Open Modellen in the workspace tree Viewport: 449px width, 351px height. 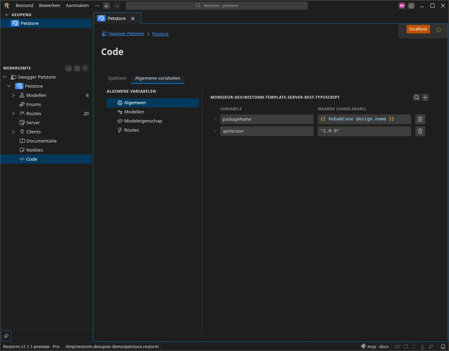[x=46, y=95]
